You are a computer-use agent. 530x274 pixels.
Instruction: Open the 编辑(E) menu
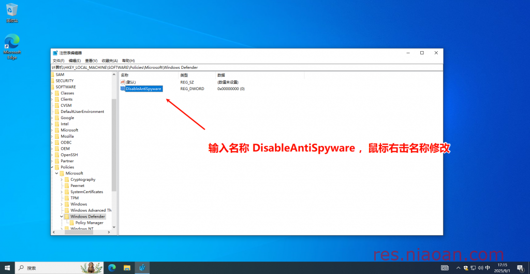pyautogui.click(x=75, y=61)
